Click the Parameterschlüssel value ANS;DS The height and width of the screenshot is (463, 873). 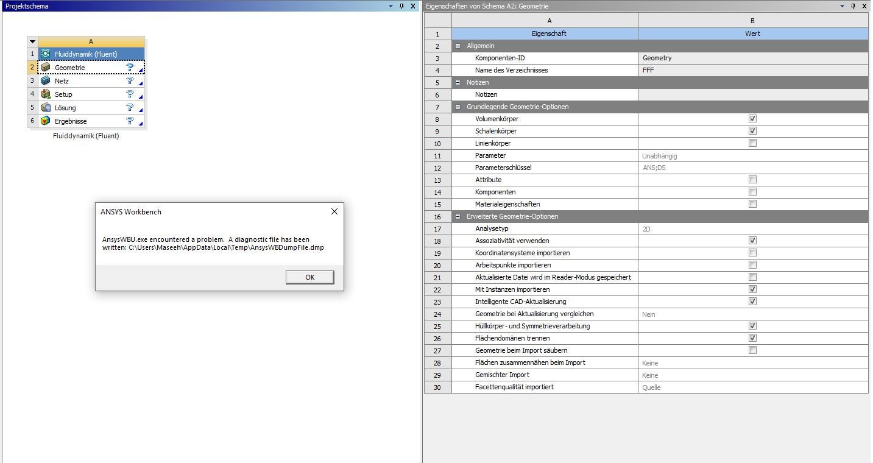(x=753, y=168)
